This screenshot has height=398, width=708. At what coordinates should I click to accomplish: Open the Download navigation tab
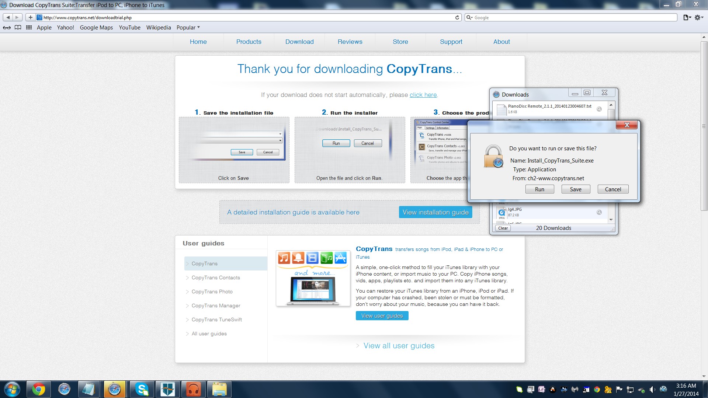[299, 42]
